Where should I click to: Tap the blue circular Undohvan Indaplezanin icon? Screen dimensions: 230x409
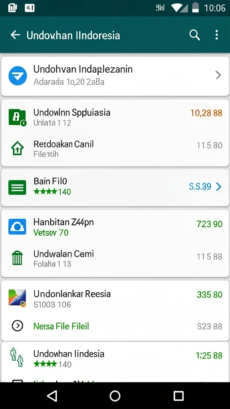click(18, 75)
